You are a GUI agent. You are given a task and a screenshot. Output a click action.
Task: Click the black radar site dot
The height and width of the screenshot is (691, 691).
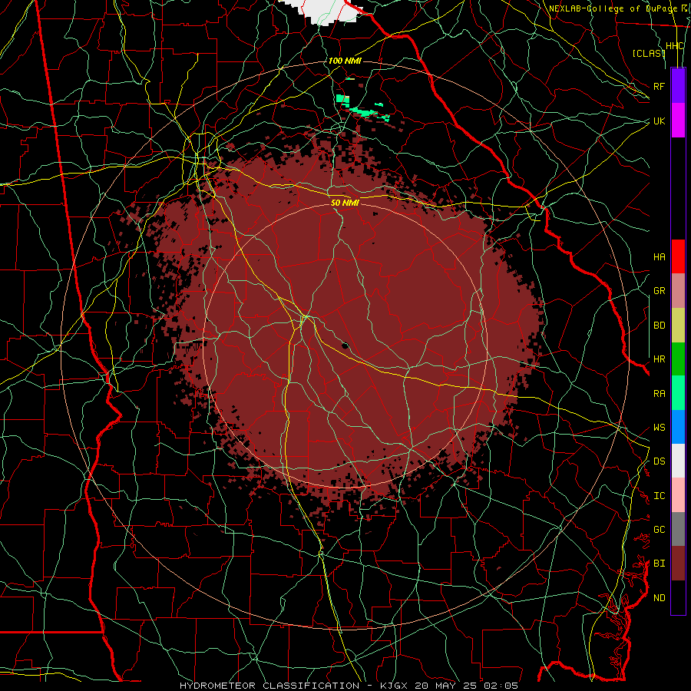click(345, 345)
